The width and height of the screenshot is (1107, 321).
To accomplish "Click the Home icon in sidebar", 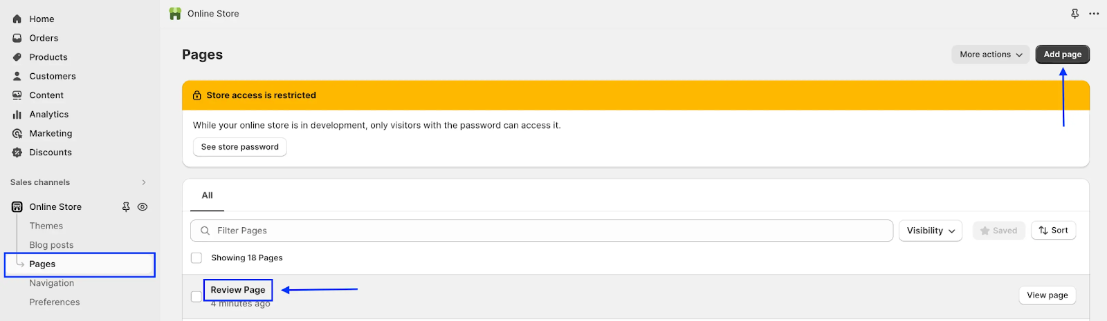I will (17, 19).
